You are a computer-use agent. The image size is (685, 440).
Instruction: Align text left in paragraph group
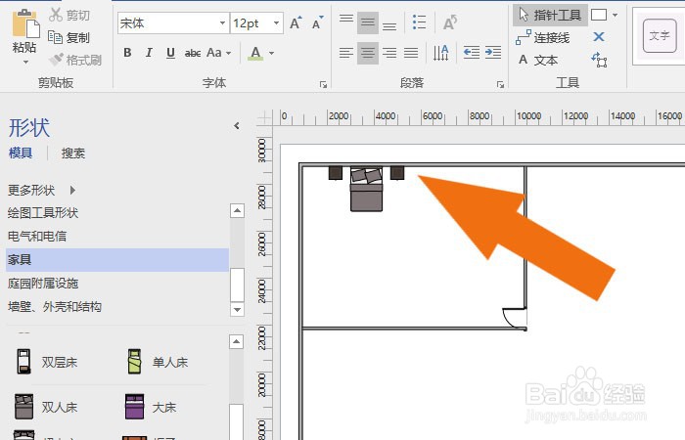tap(346, 53)
